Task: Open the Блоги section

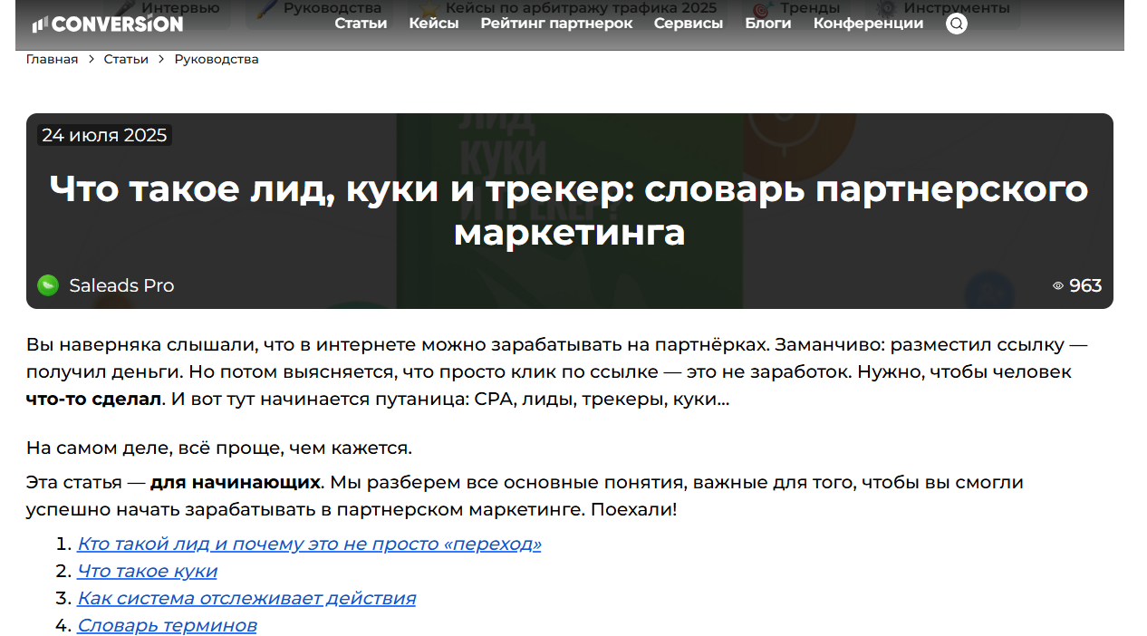Action: pos(767,24)
